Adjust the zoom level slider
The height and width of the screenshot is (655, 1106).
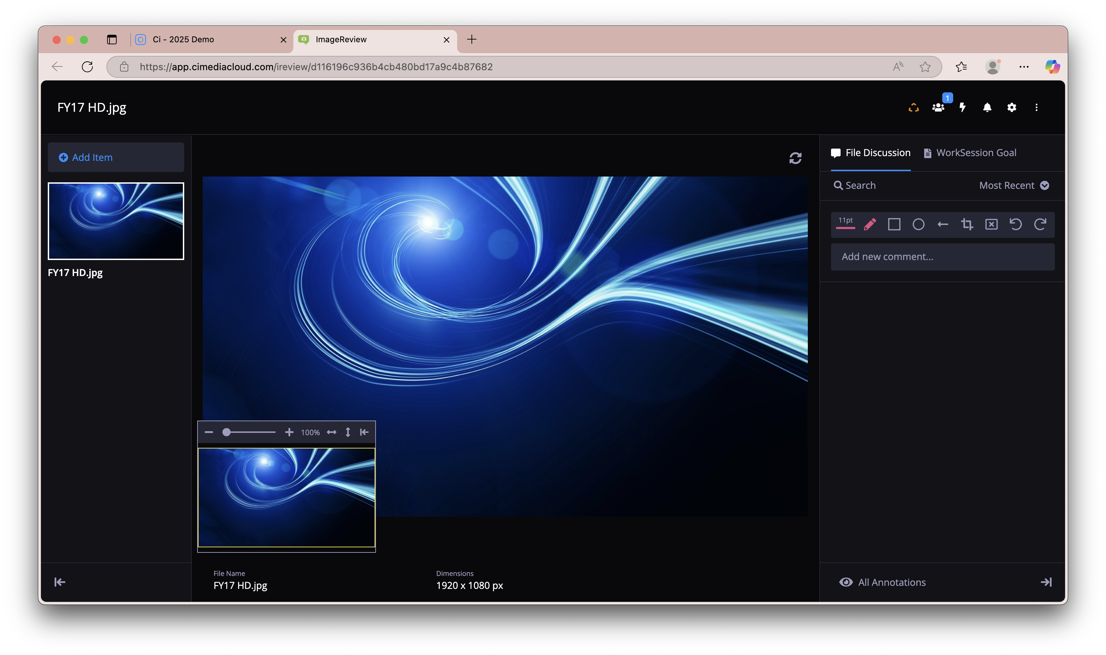249,432
